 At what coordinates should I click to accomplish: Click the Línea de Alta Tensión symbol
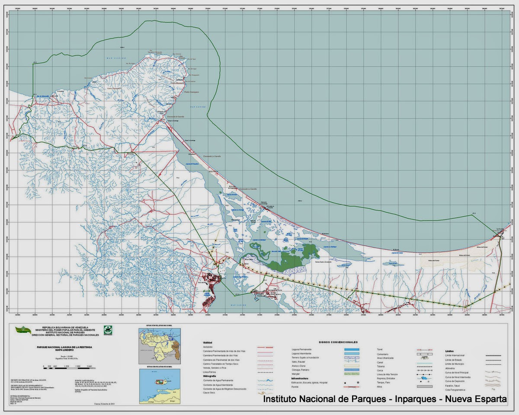[424, 373]
